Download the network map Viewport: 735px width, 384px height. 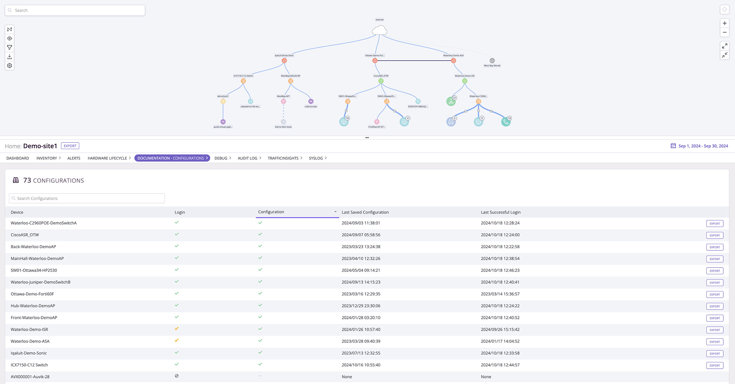click(x=9, y=57)
